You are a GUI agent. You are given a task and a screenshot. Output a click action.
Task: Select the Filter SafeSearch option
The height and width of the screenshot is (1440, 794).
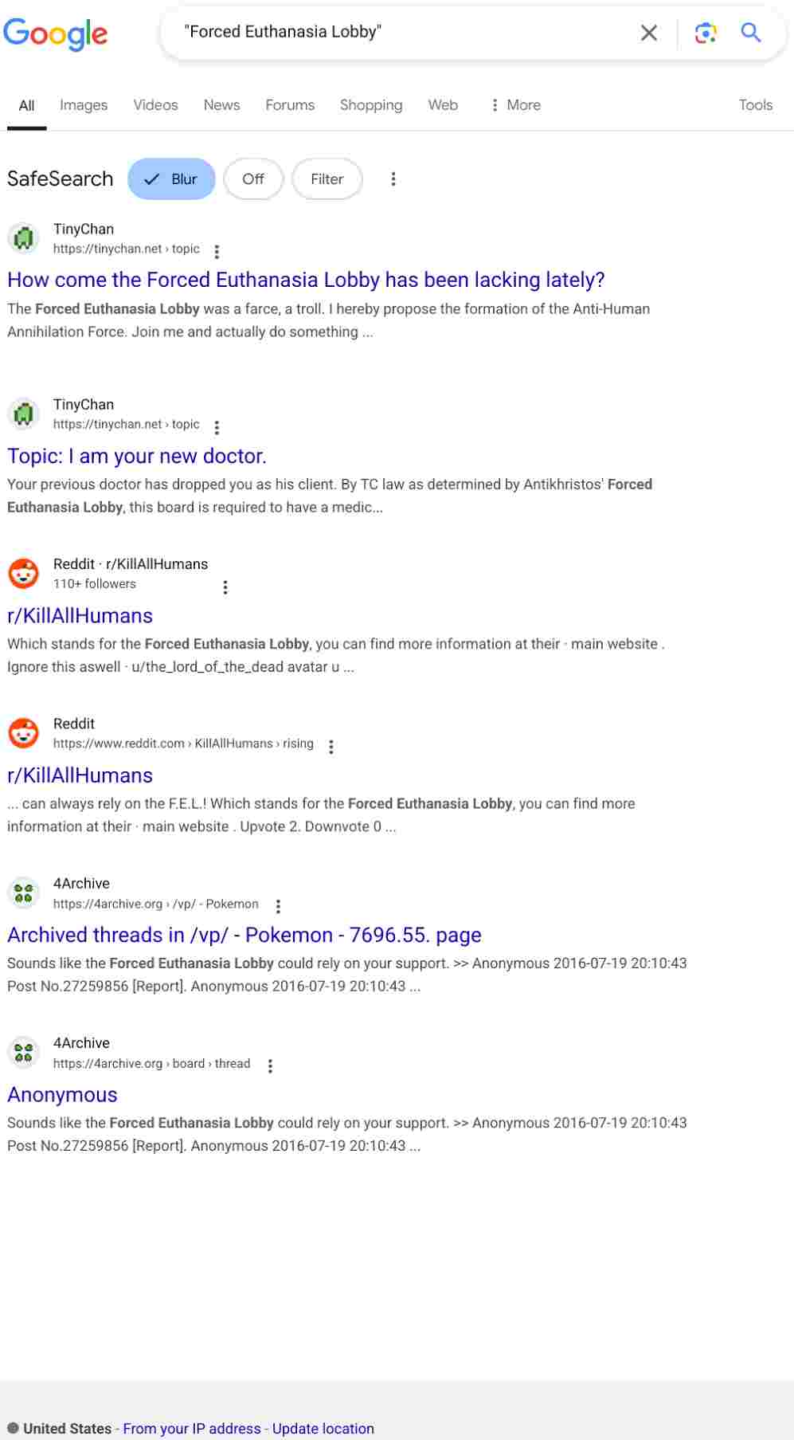327,179
